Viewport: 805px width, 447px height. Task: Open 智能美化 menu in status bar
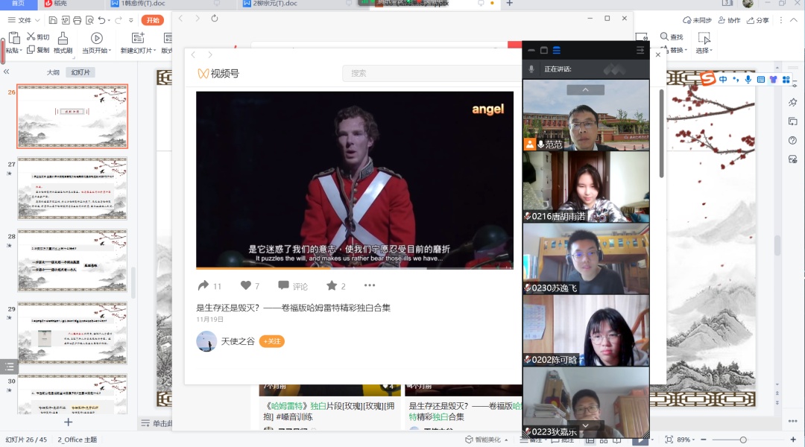tap(486, 440)
